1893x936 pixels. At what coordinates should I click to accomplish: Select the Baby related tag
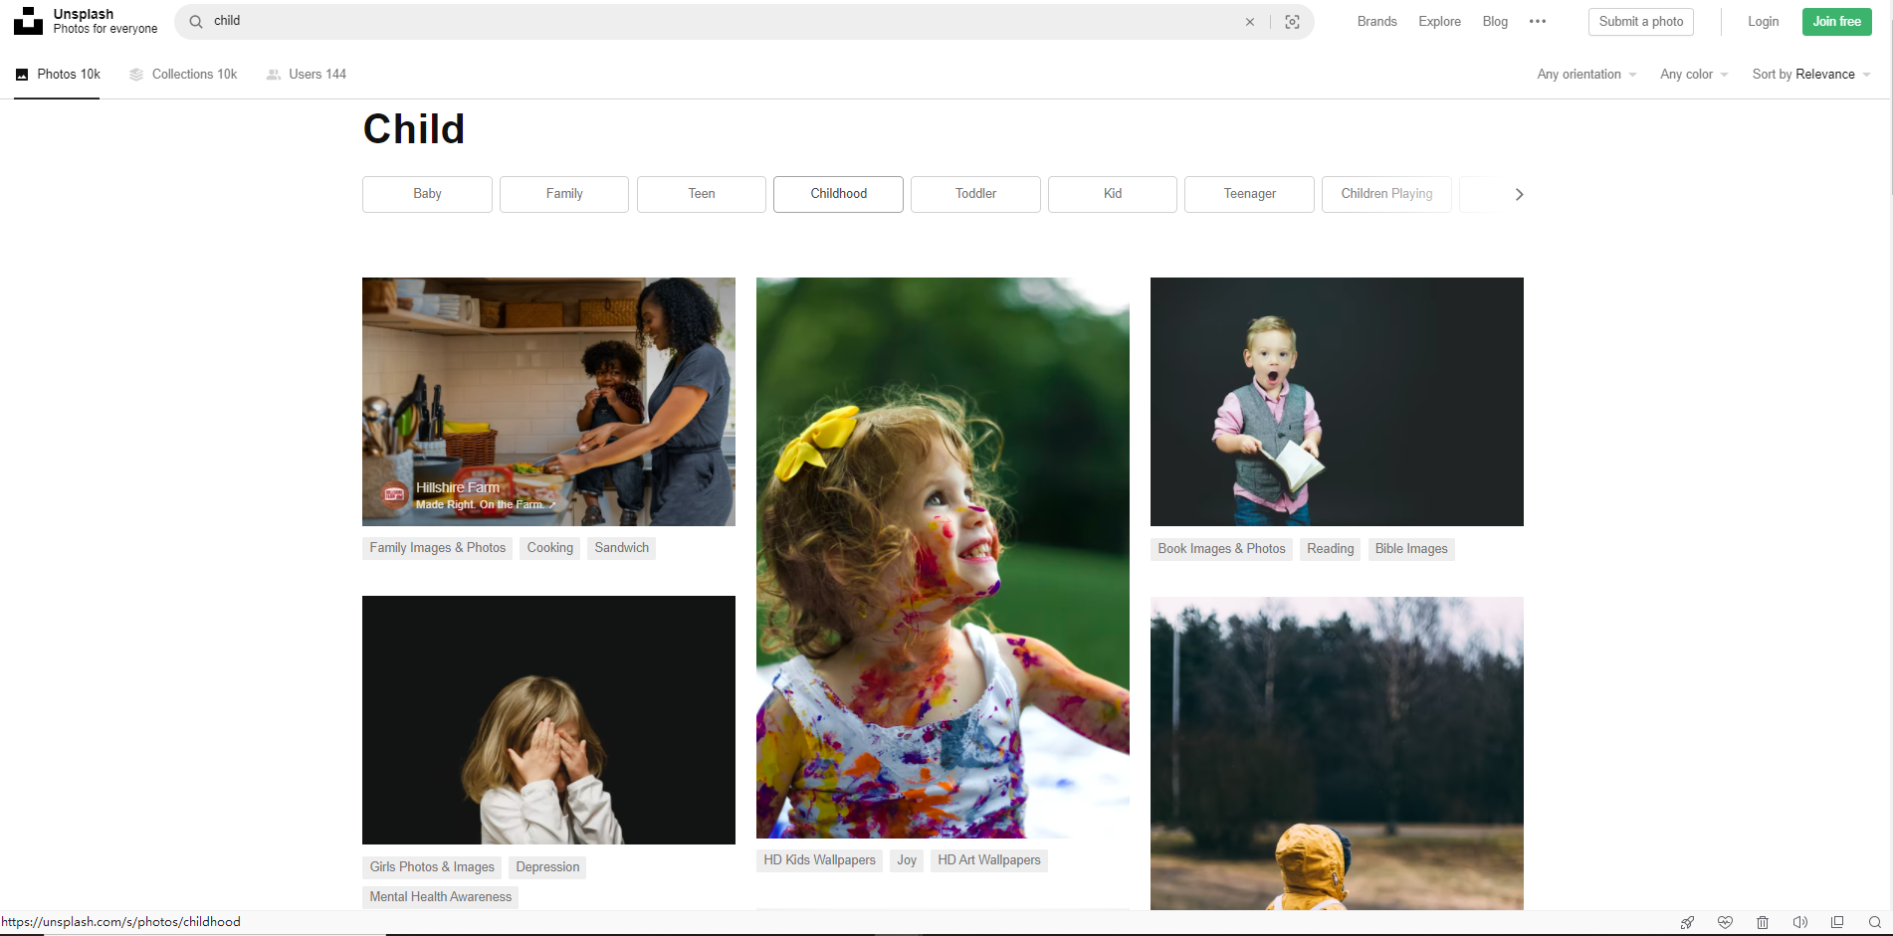(x=427, y=194)
